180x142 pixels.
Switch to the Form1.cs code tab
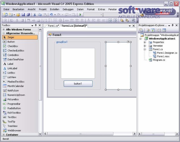[x=53, y=26]
